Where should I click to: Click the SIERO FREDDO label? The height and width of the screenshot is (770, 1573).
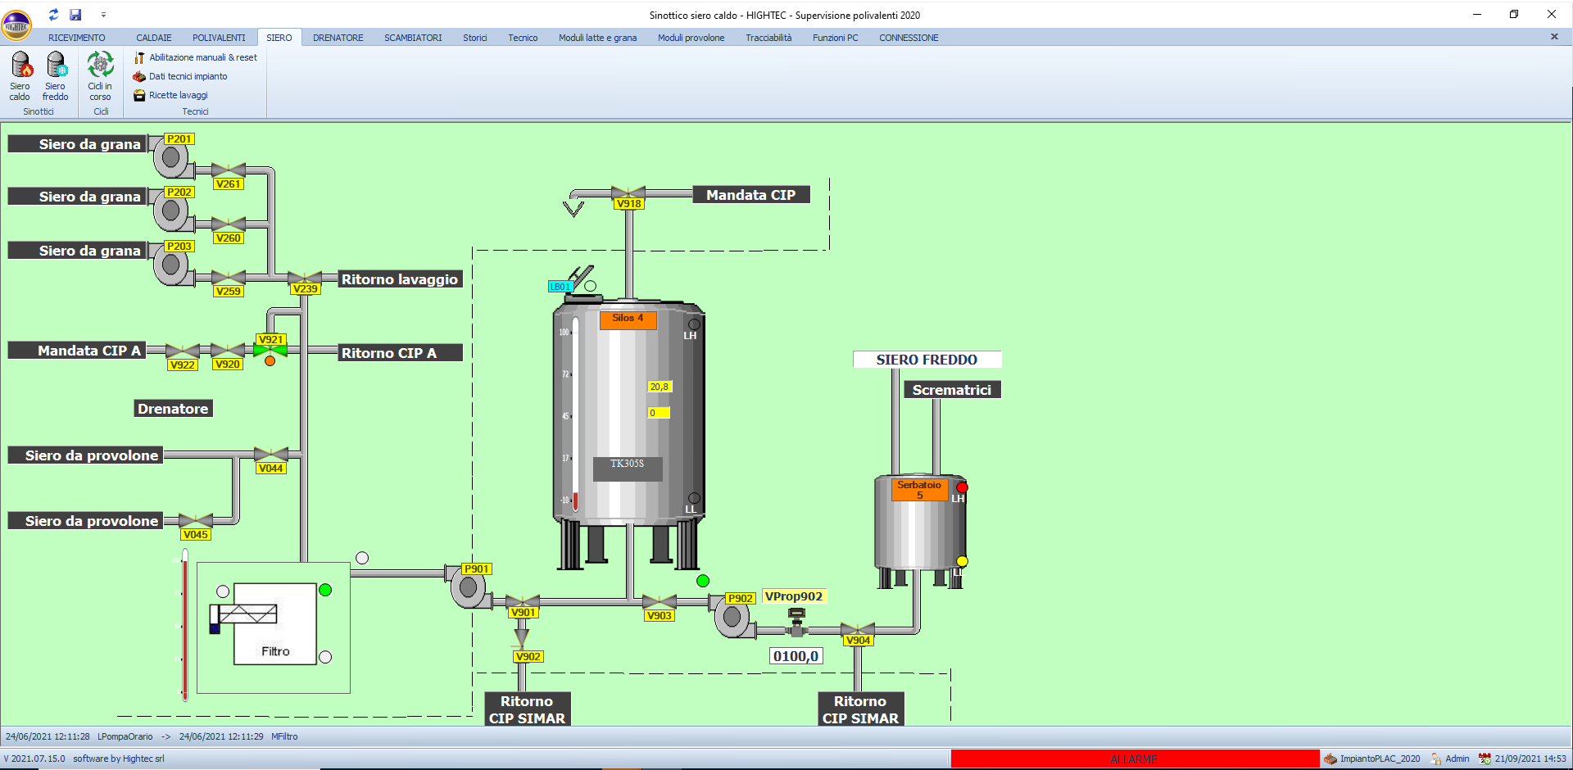[927, 360]
